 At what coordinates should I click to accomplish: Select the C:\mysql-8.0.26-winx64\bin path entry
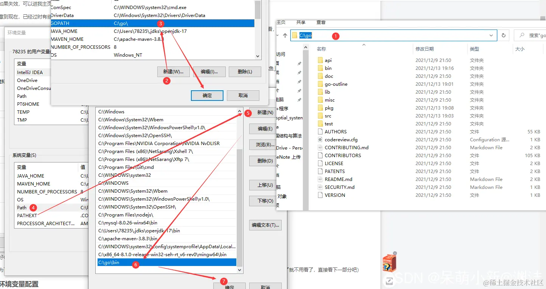(x=167, y=223)
